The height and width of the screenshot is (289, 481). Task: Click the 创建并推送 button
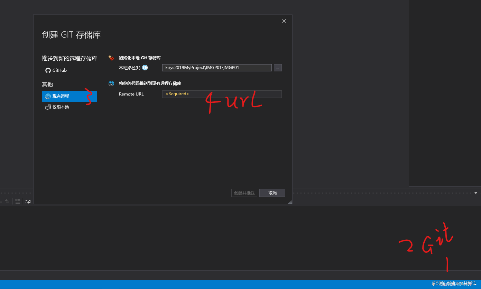coord(244,193)
